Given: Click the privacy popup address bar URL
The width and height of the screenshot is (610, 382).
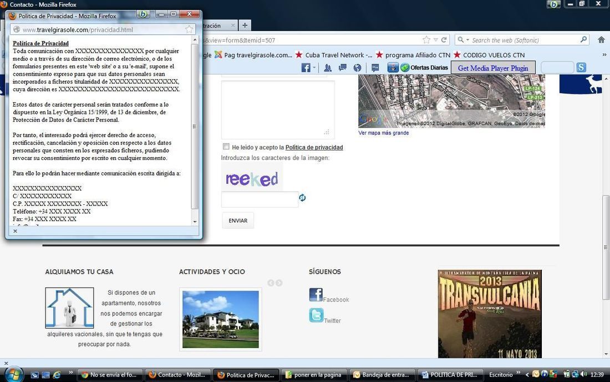Looking at the screenshot, I should click(78, 29).
